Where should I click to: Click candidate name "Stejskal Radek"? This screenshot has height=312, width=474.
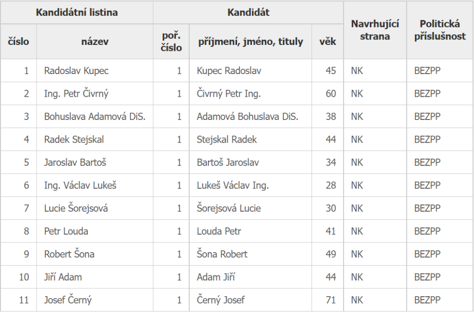click(227, 139)
